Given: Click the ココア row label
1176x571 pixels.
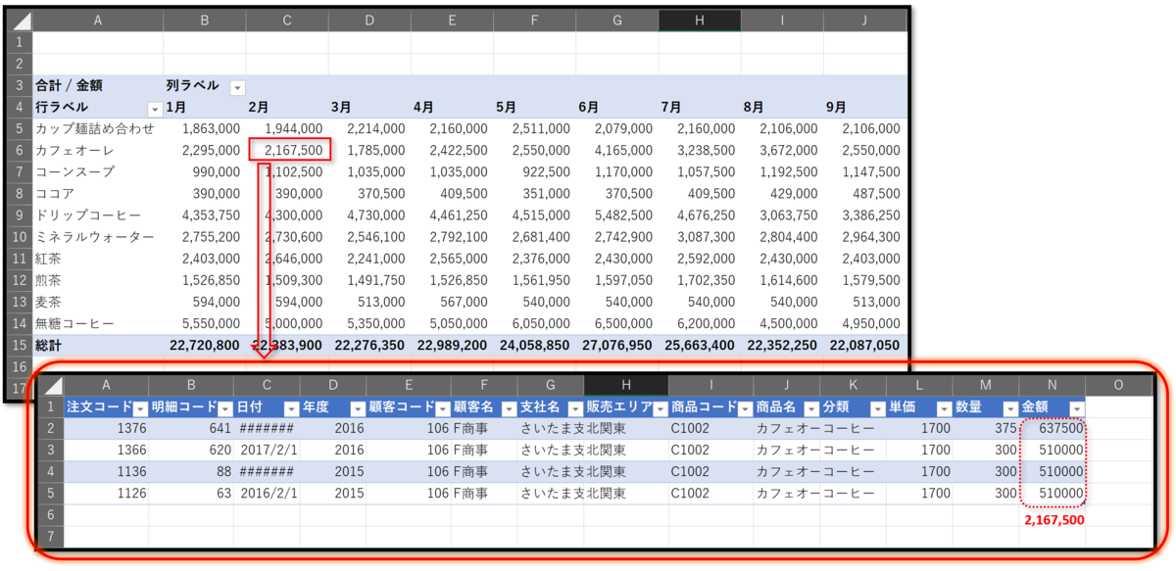Looking at the screenshot, I should [55, 193].
